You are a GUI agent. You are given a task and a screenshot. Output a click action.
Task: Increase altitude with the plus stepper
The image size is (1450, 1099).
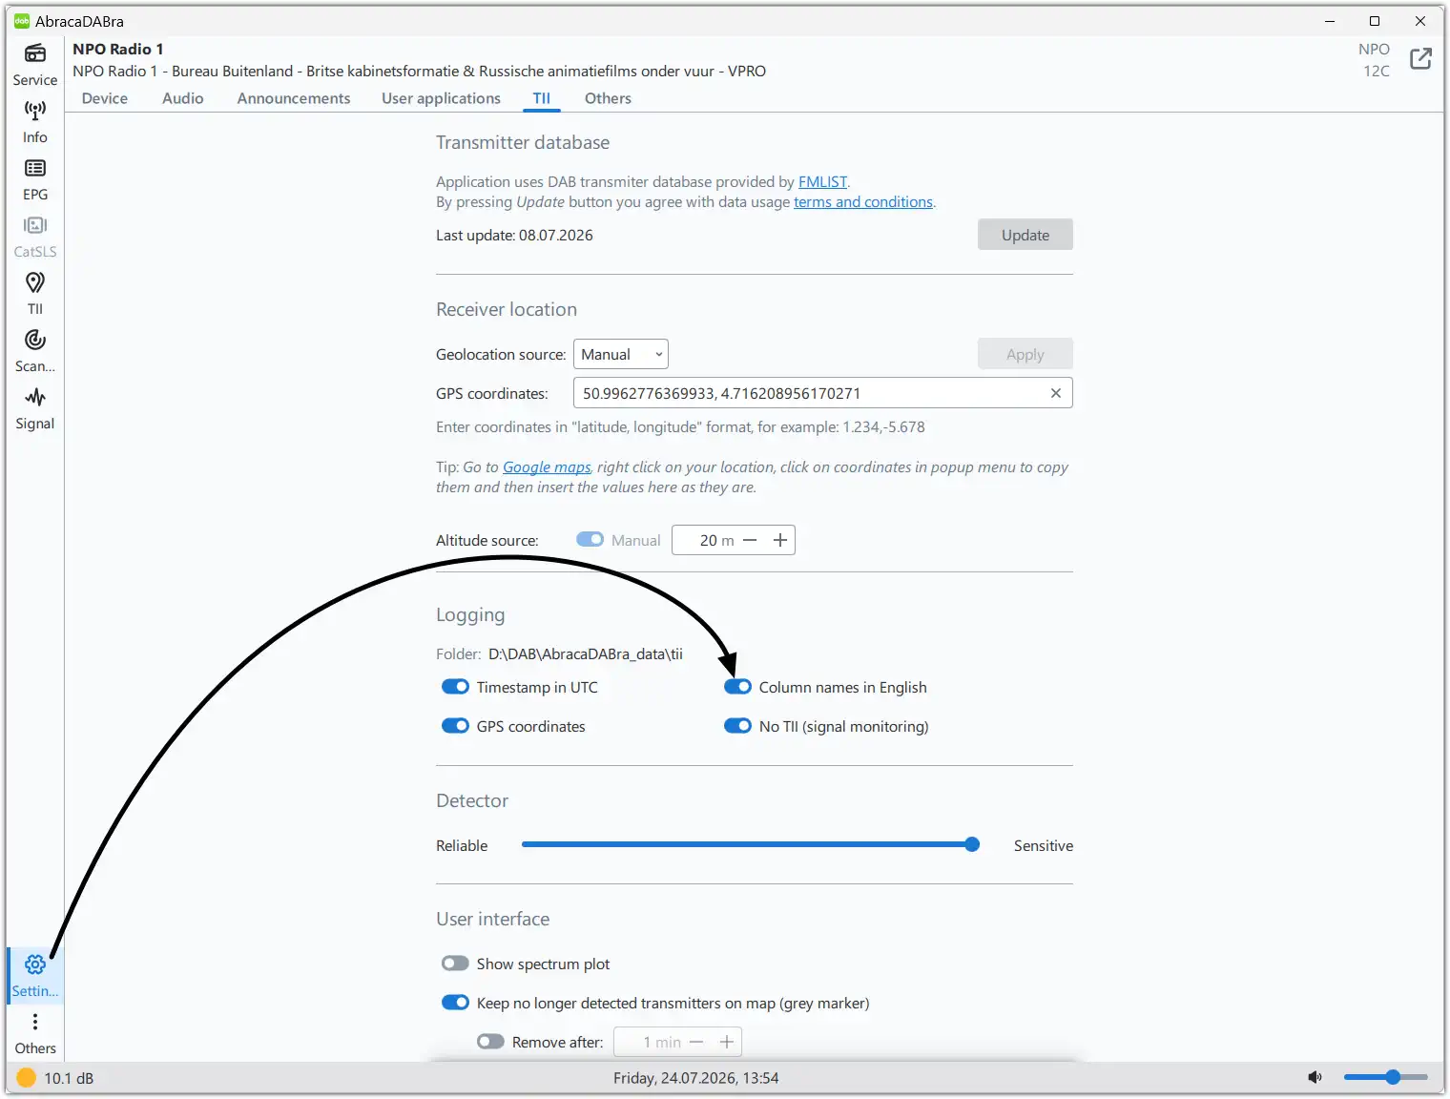coord(780,540)
